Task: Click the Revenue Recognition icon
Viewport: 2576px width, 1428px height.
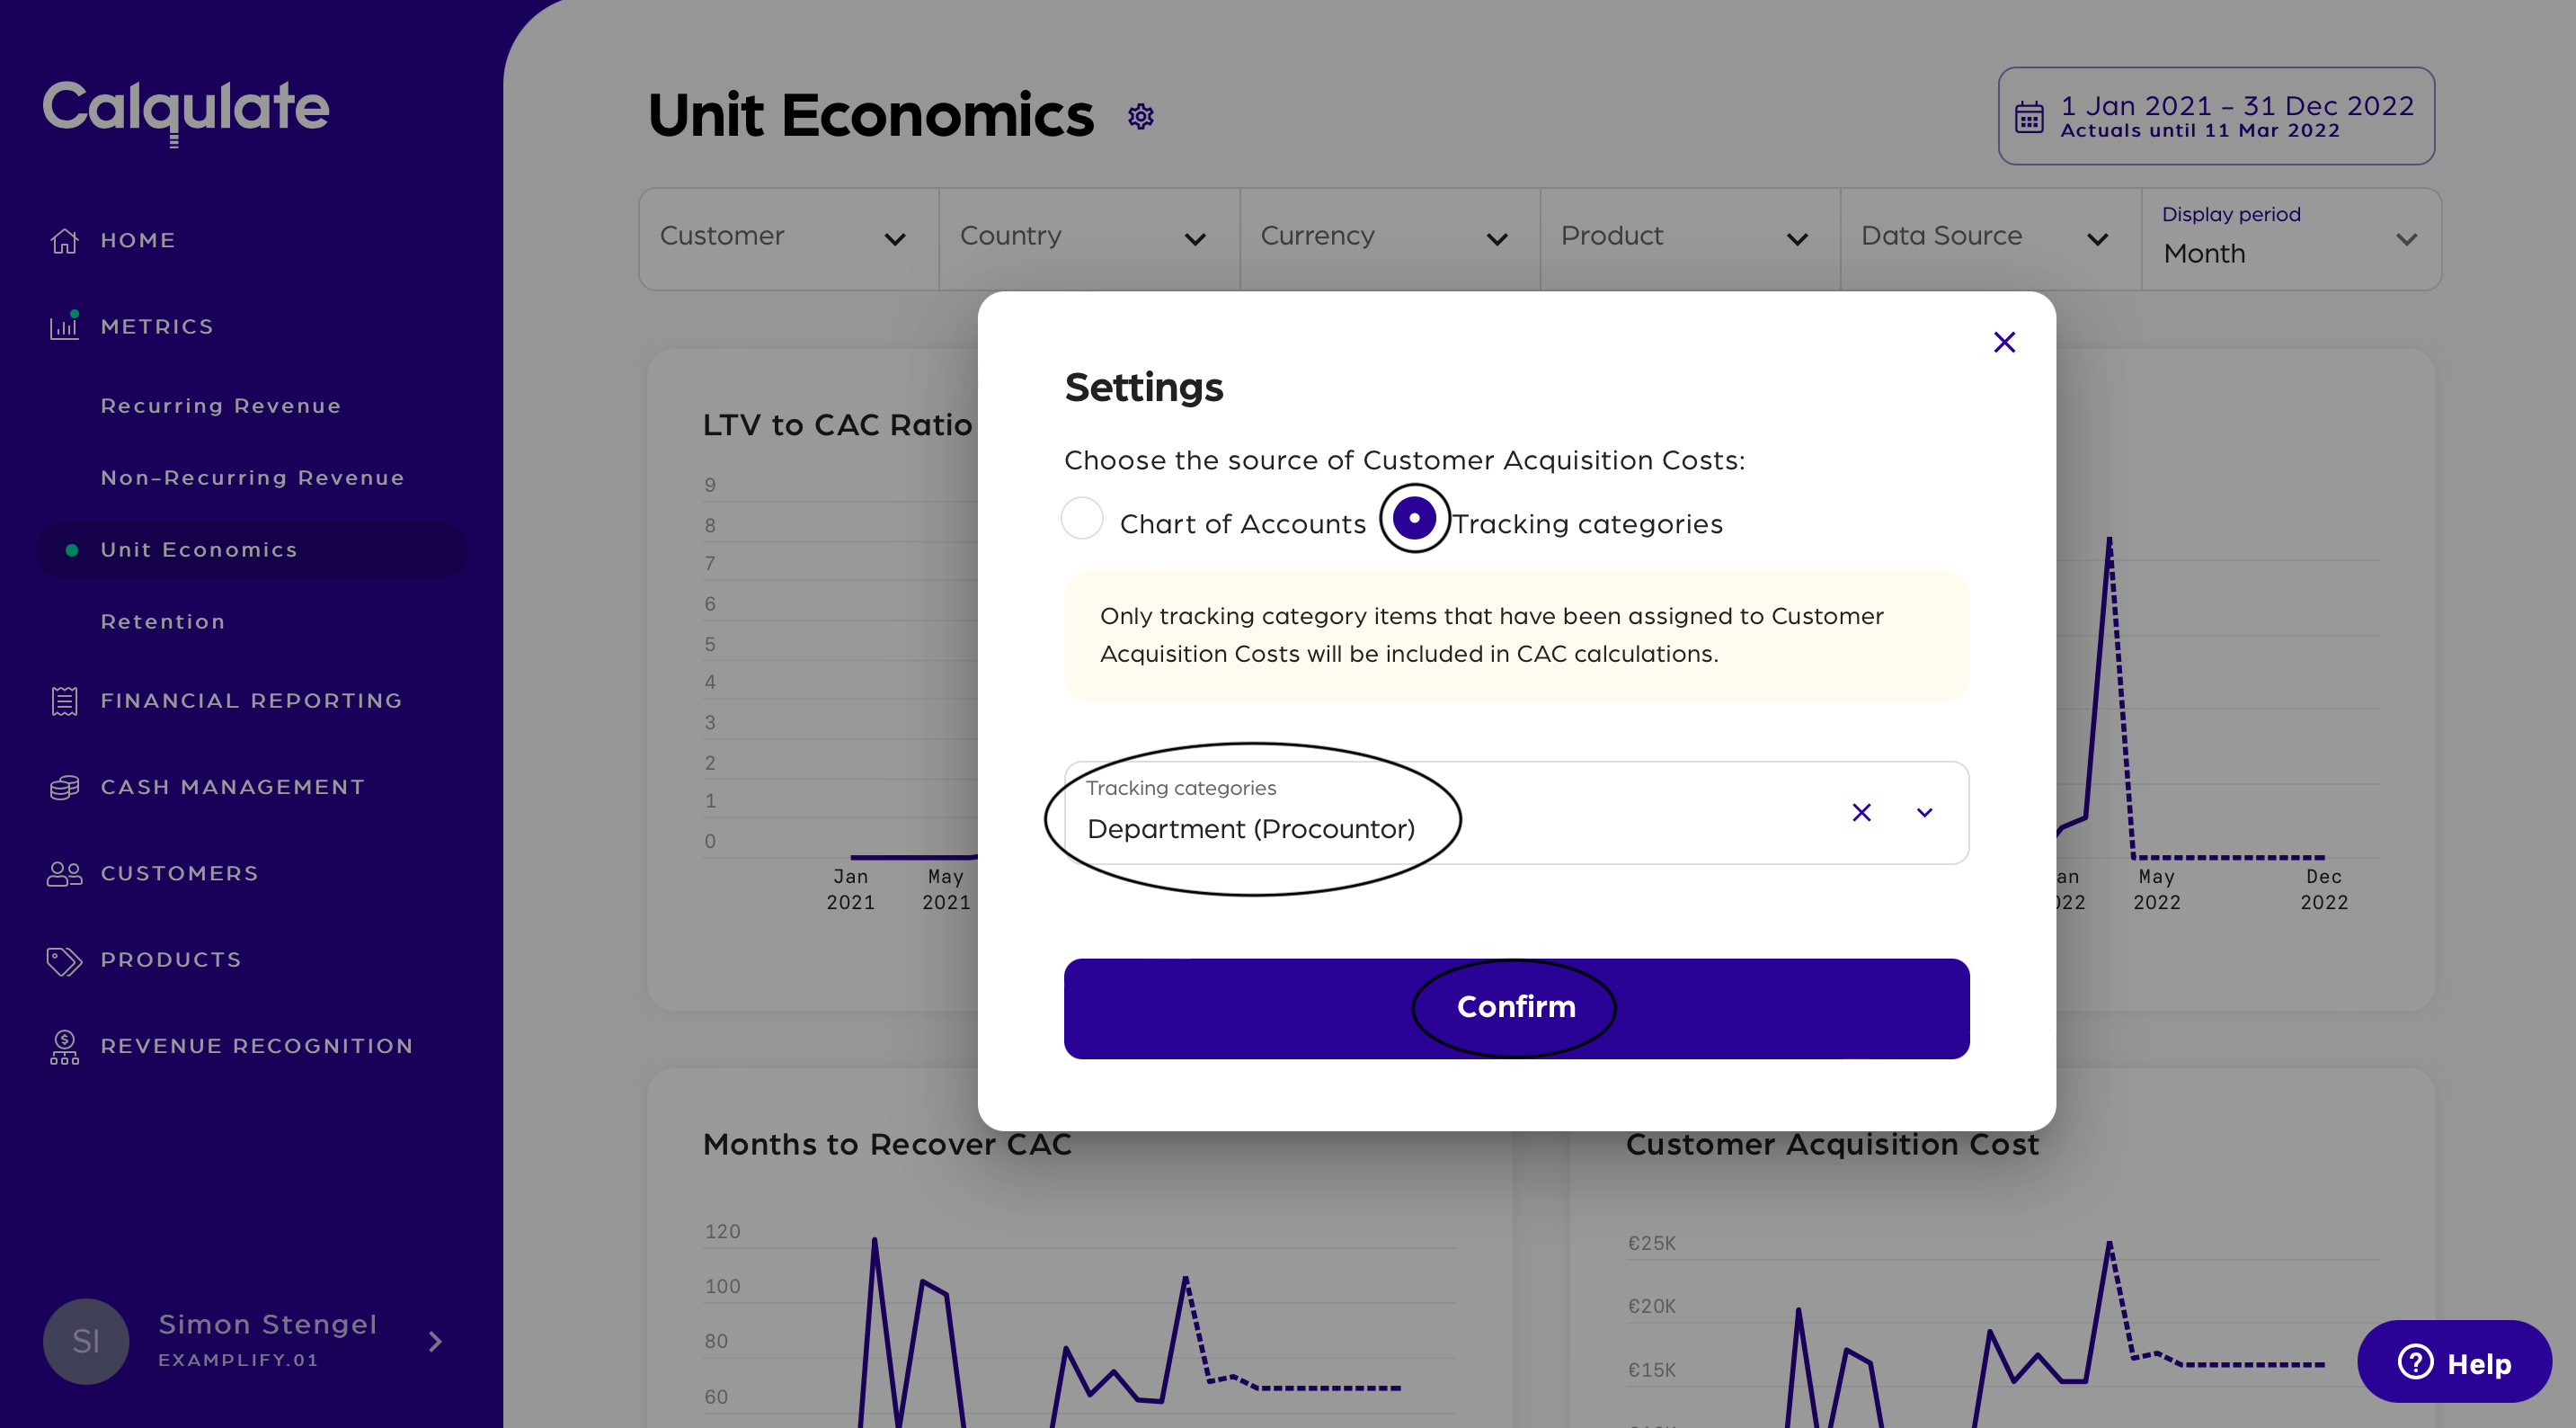Action: coord(64,1047)
